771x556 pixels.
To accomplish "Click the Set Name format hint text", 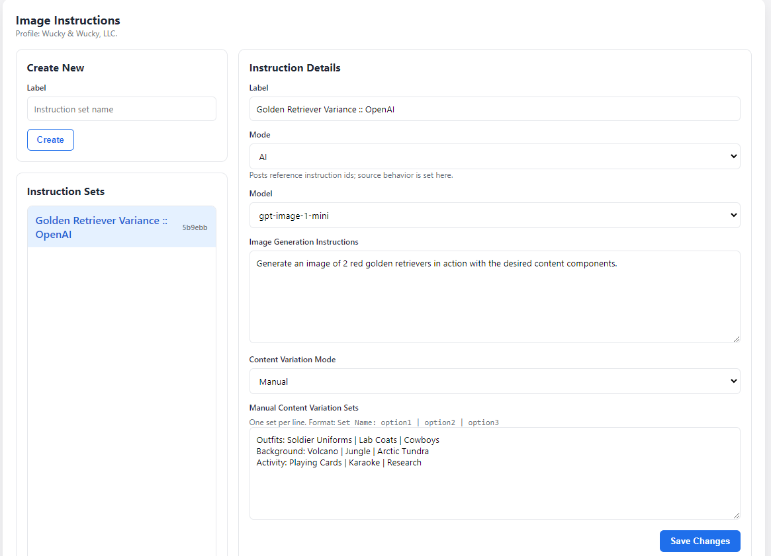I will coord(374,422).
